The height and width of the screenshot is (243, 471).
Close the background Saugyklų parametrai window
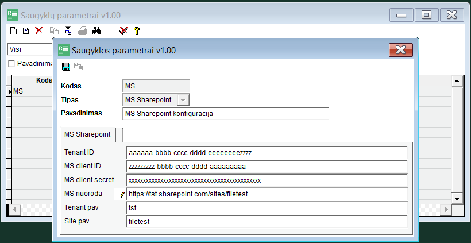click(452, 15)
